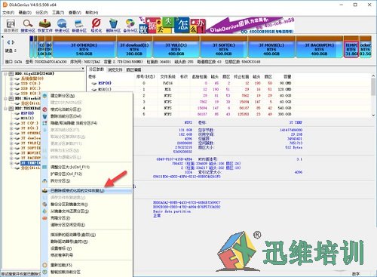Choose 扩容分区 (Ctrl_F12) in the context menu
Viewport: 377px width, 277px height.
[87, 174]
